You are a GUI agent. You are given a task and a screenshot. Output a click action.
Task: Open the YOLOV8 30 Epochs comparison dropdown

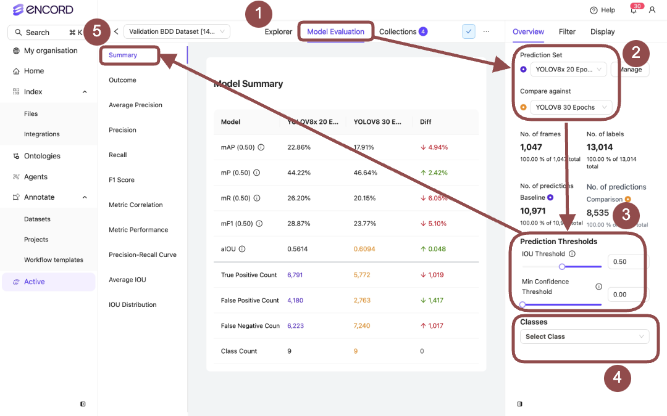click(571, 107)
